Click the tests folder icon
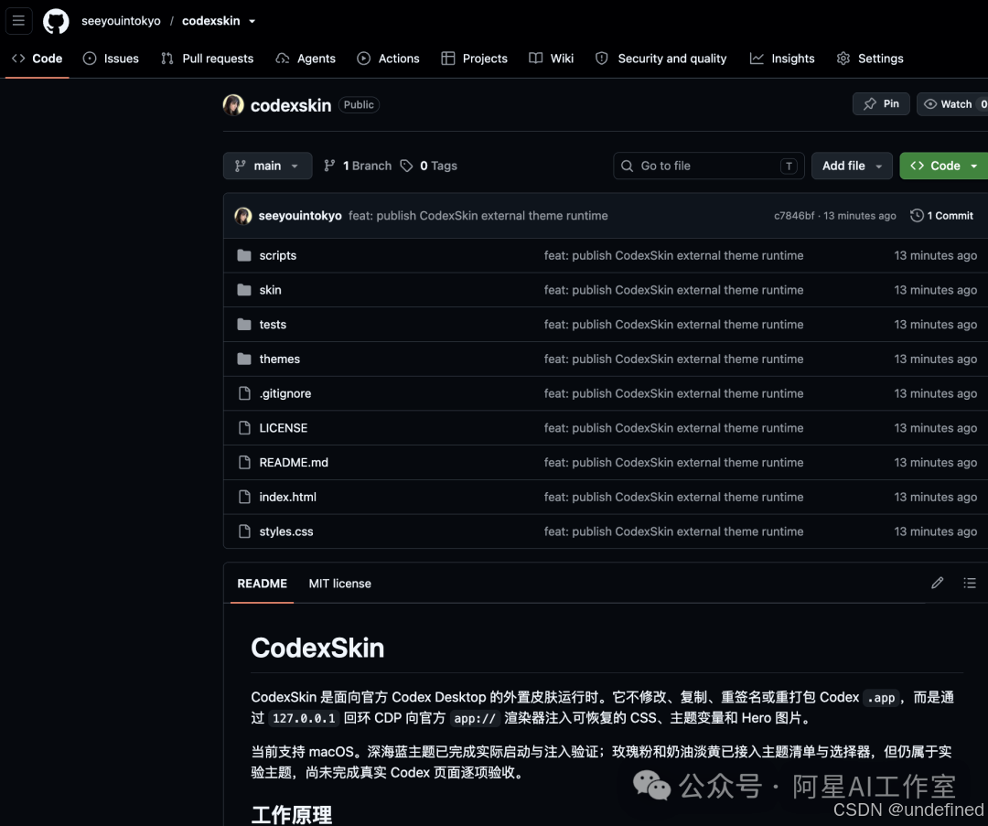988x826 pixels. click(x=244, y=325)
